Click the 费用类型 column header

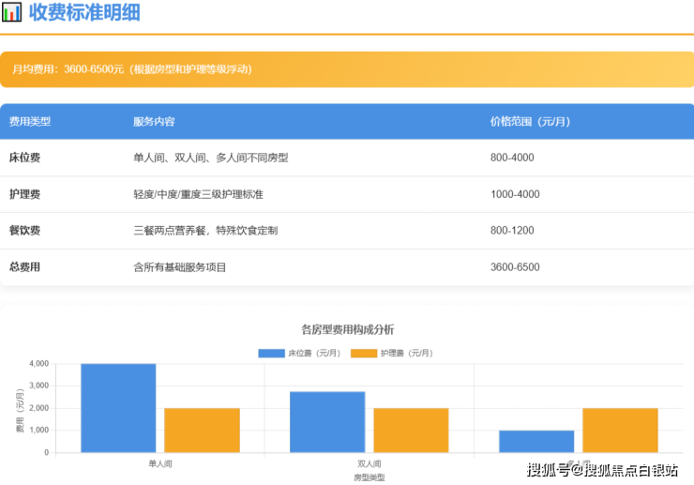coord(30,122)
